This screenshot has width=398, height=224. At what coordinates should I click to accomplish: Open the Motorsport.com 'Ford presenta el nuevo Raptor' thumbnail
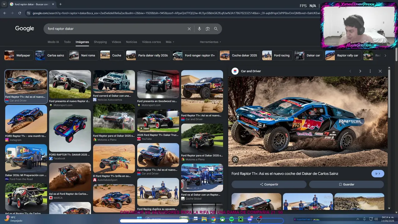pyautogui.click(x=70, y=84)
